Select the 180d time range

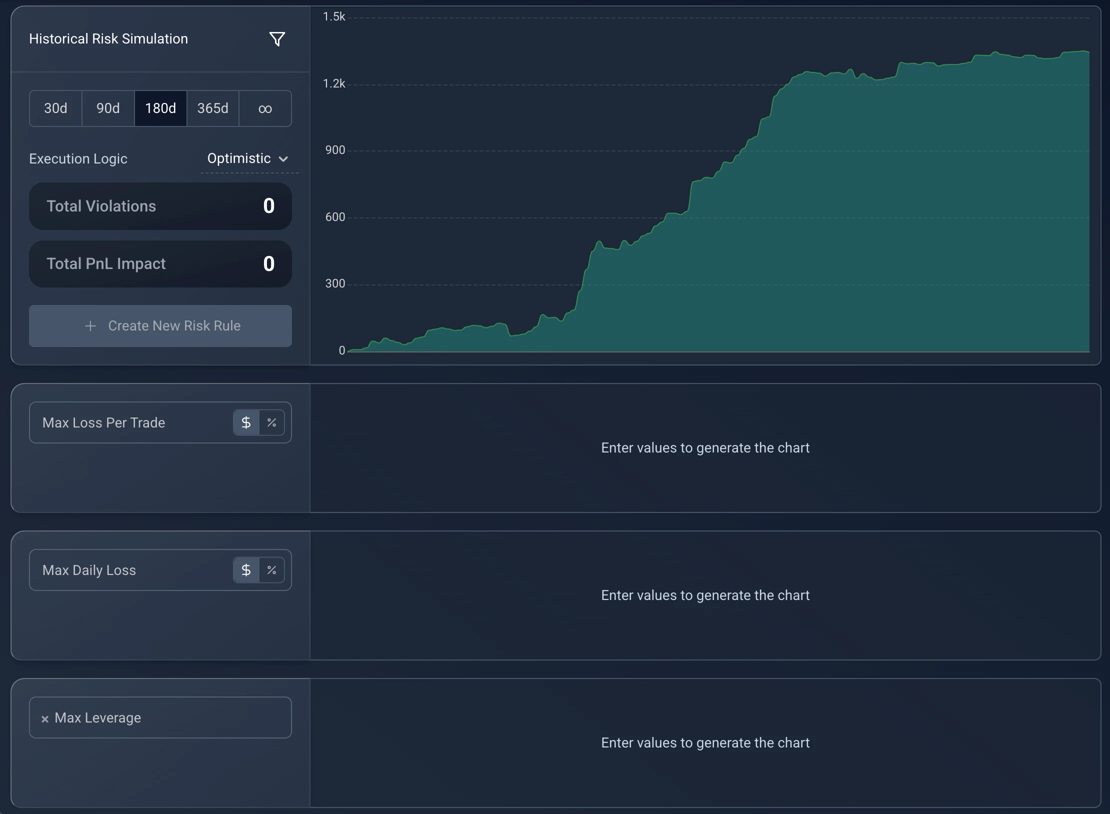point(160,108)
